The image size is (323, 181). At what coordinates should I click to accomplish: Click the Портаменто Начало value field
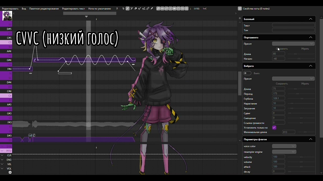(x=279, y=59)
